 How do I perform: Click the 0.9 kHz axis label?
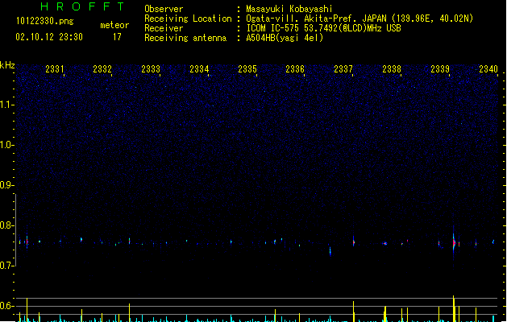click(6, 185)
